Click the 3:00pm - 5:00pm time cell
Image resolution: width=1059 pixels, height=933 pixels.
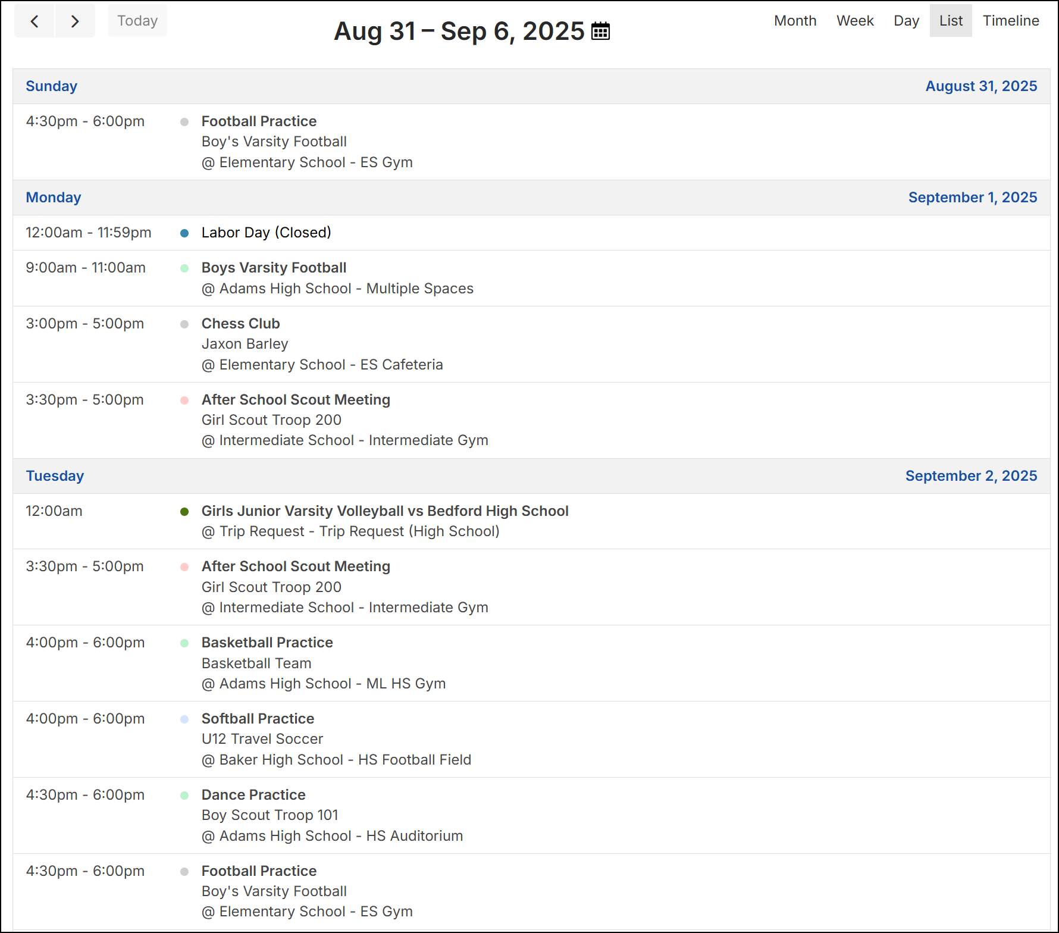[85, 324]
